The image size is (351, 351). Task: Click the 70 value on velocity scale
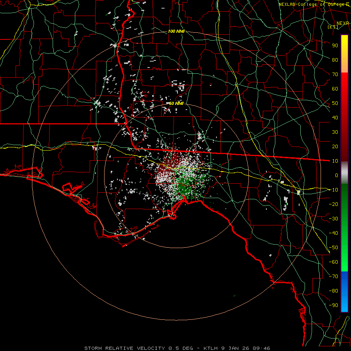pos(335,74)
